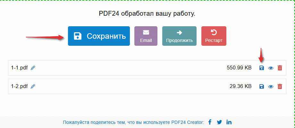Rename 1-1.pdf with the pencil icon
This screenshot has height=128, width=295.
(33, 68)
